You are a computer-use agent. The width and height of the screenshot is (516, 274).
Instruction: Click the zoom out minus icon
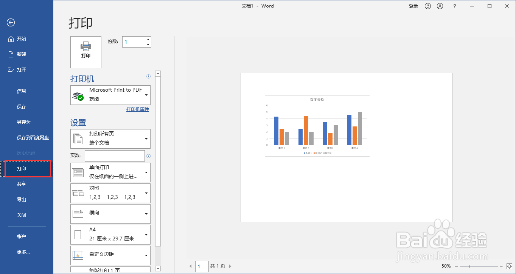(x=457, y=266)
